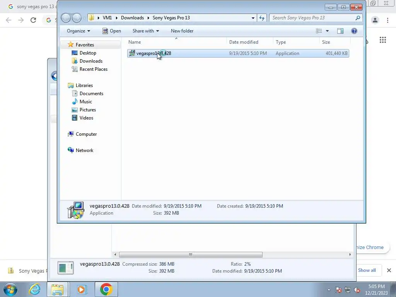Click the Windows Start button

[x=10, y=289]
